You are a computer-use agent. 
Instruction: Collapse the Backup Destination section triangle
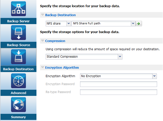(x=43, y=15)
